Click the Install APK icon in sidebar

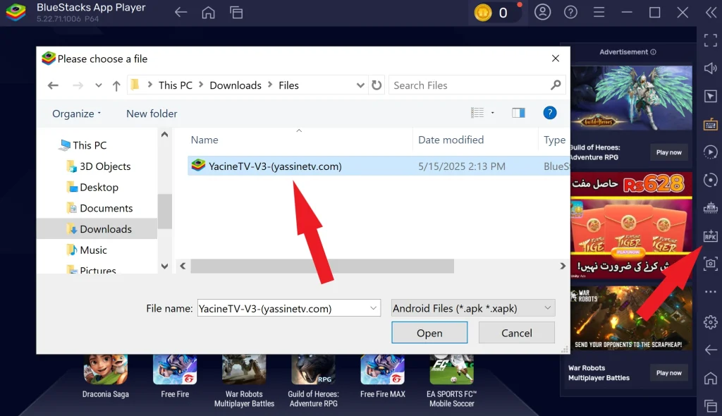tap(711, 236)
